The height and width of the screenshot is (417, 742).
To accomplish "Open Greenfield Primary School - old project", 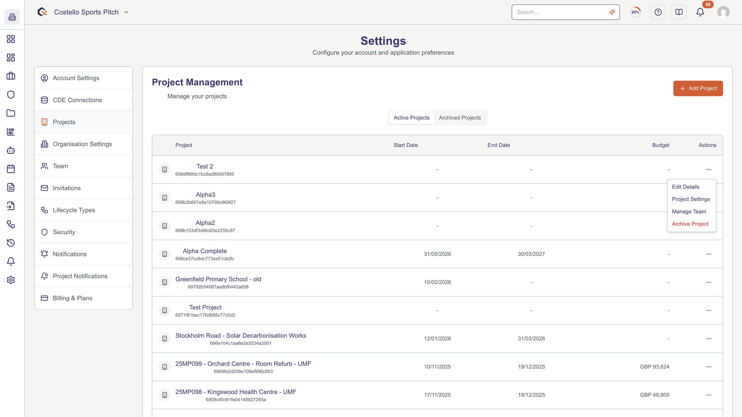I will tap(218, 279).
